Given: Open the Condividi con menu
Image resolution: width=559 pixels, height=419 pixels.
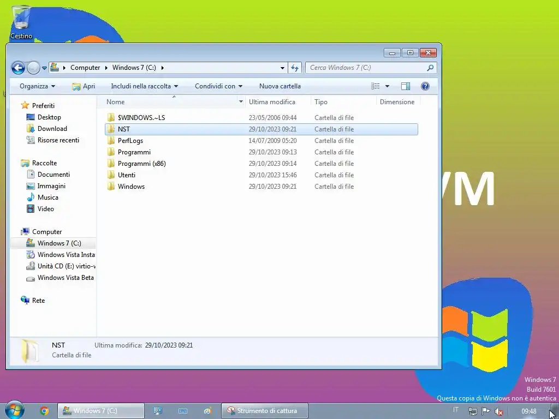Looking at the screenshot, I should (218, 86).
